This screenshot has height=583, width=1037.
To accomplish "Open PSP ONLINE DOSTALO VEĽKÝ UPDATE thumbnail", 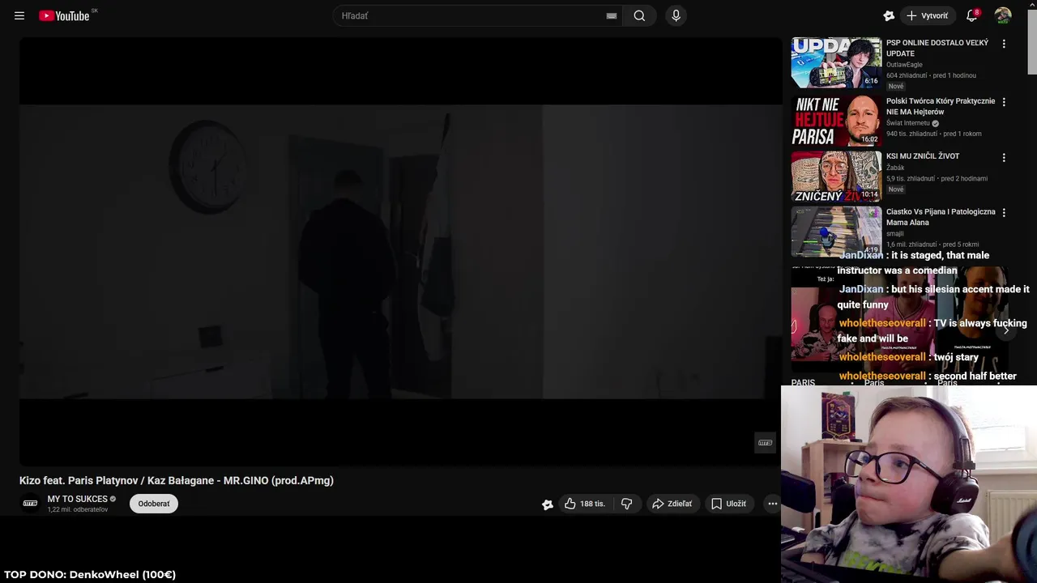I will pyautogui.click(x=836, y=62).
